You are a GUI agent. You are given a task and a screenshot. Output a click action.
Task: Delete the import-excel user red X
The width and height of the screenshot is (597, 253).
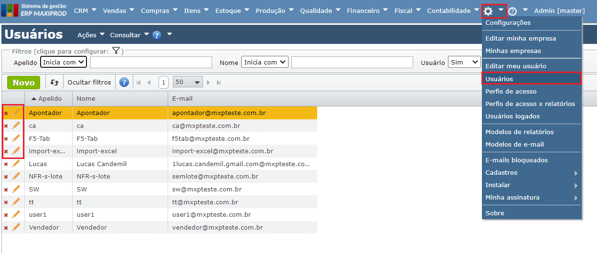tap(6, 152)
